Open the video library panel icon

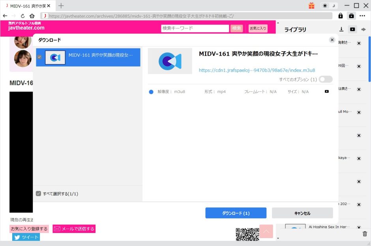pyautogui.click(x=352, y=29)
